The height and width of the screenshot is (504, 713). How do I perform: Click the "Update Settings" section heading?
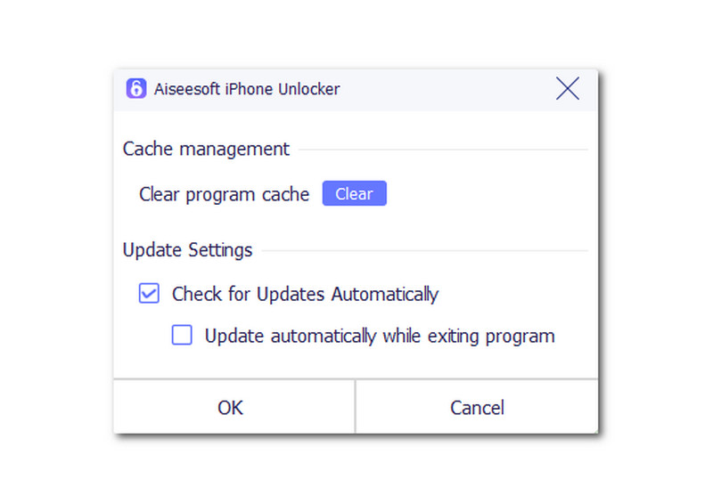[187, 250]
